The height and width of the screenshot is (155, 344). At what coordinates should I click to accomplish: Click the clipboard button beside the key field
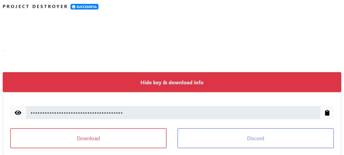click(x=327, y=113)
